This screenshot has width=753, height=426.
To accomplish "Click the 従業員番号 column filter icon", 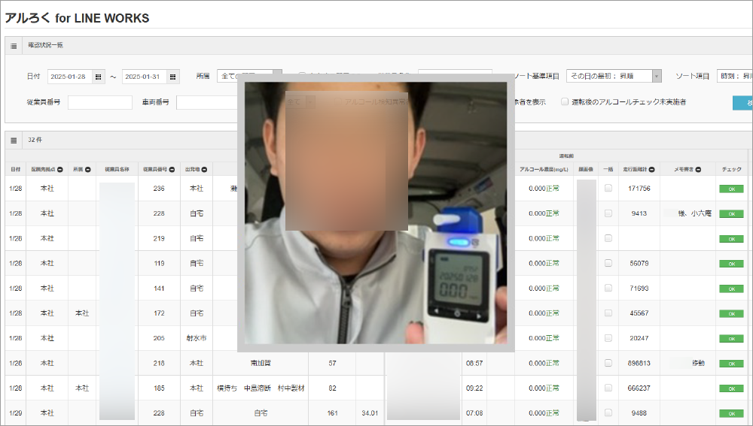I will [172, 168].
